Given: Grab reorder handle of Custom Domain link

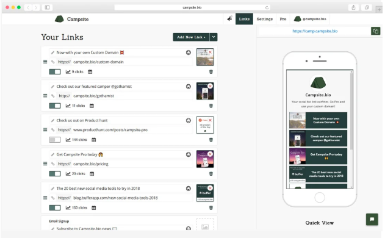Looking at the screenshot, I should point(45,62).
